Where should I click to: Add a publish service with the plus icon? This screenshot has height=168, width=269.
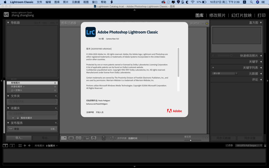tap(56, 123)
